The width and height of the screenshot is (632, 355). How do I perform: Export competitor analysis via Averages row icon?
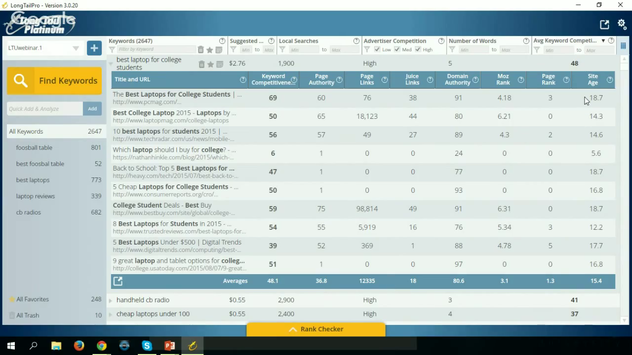click(118, 281)
